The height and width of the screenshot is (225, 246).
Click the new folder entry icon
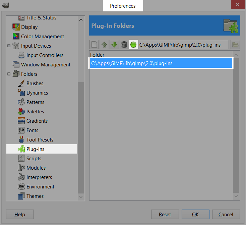pos(94,45)
